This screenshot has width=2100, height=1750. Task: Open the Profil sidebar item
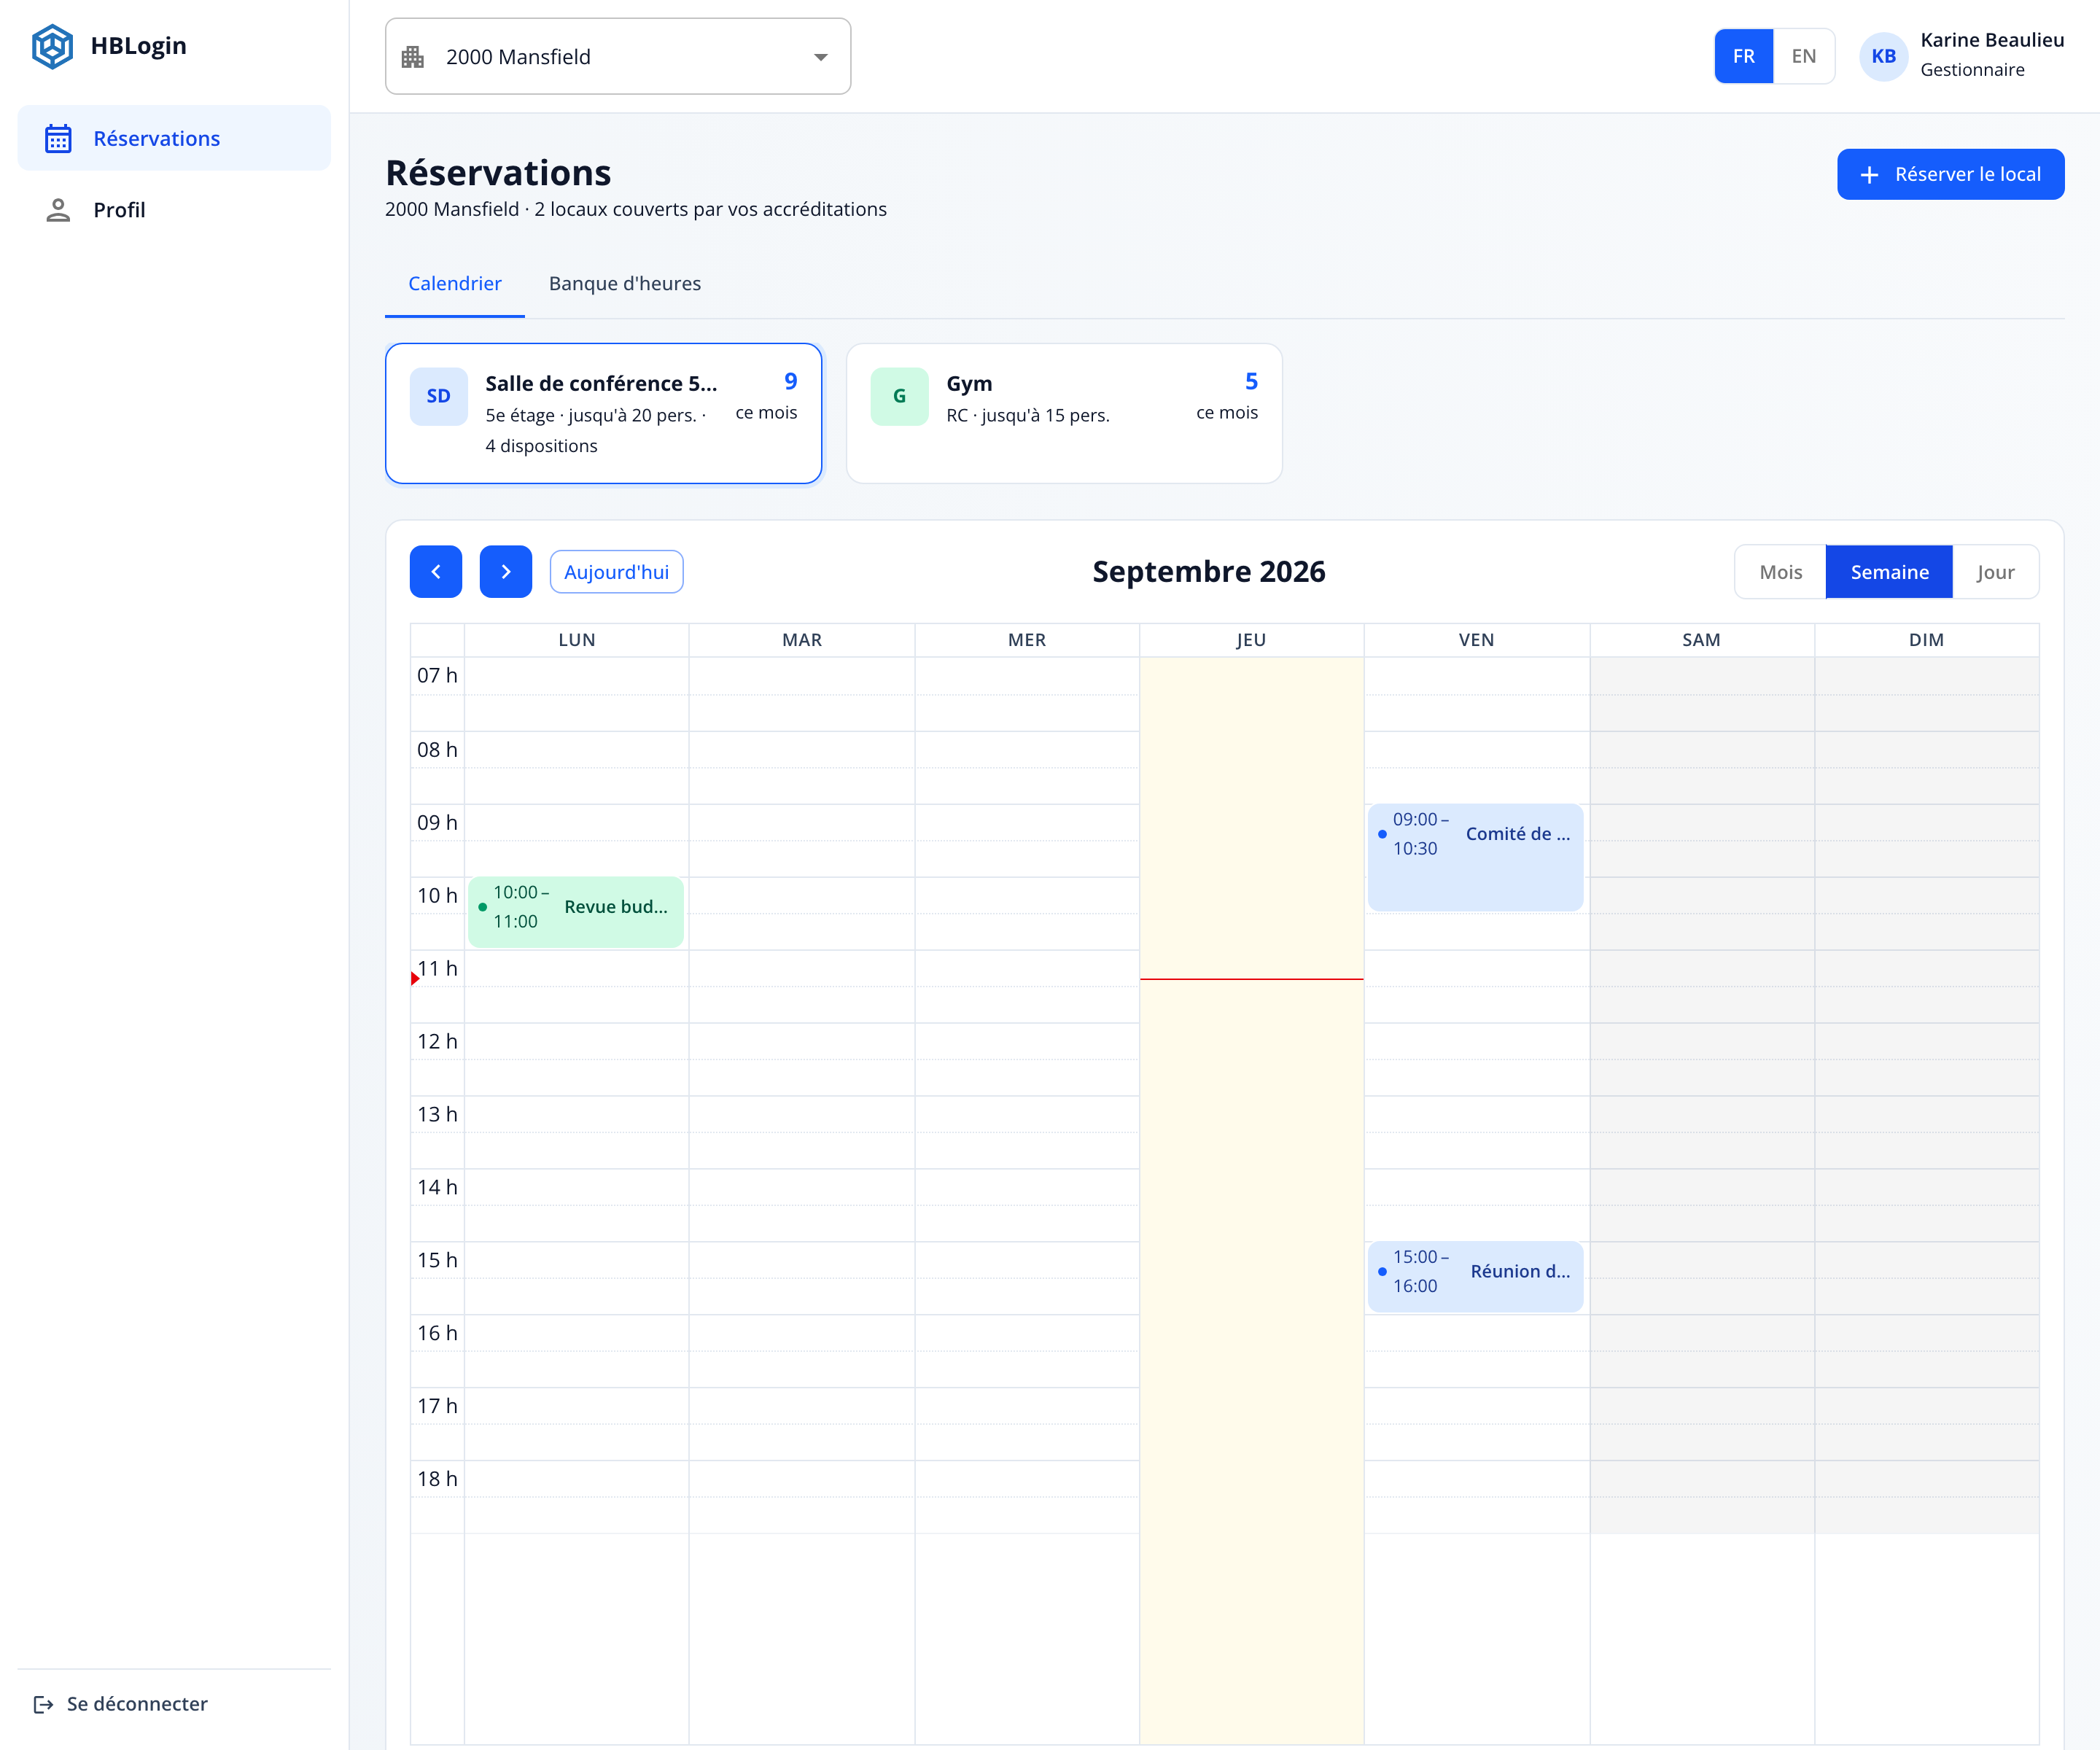pos(174,210)
